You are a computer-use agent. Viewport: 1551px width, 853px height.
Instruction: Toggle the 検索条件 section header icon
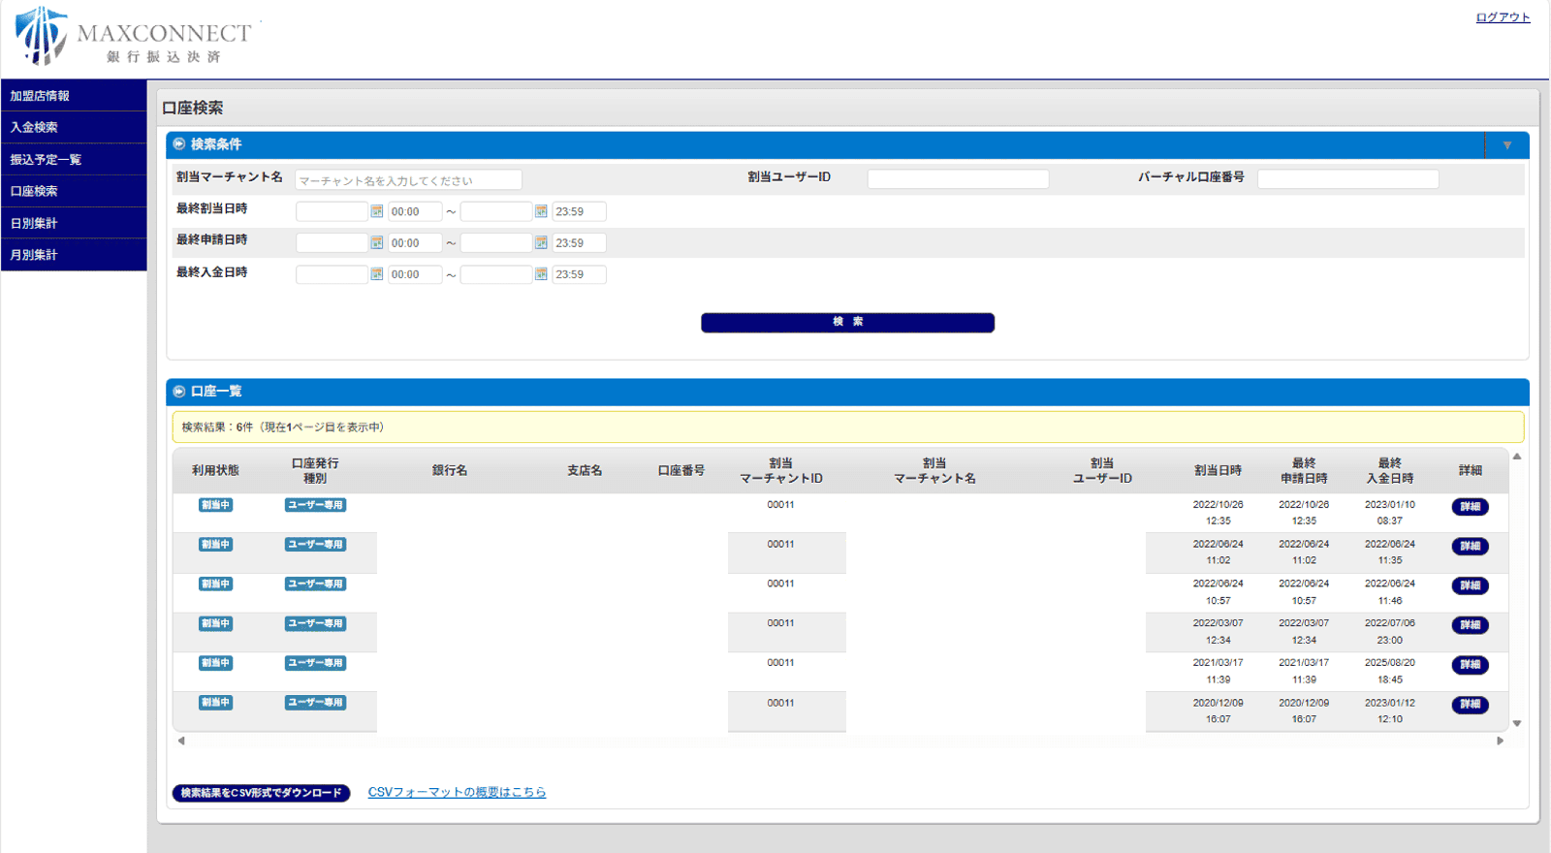pos(179,144)
